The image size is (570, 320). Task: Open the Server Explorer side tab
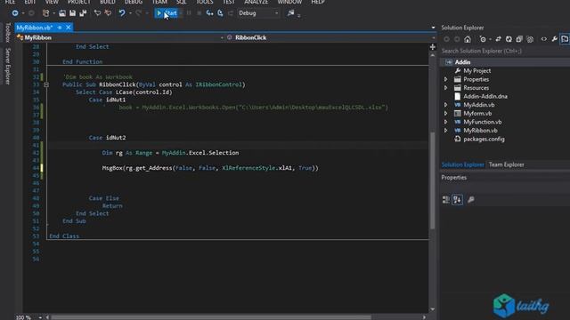tap(8, 67)
